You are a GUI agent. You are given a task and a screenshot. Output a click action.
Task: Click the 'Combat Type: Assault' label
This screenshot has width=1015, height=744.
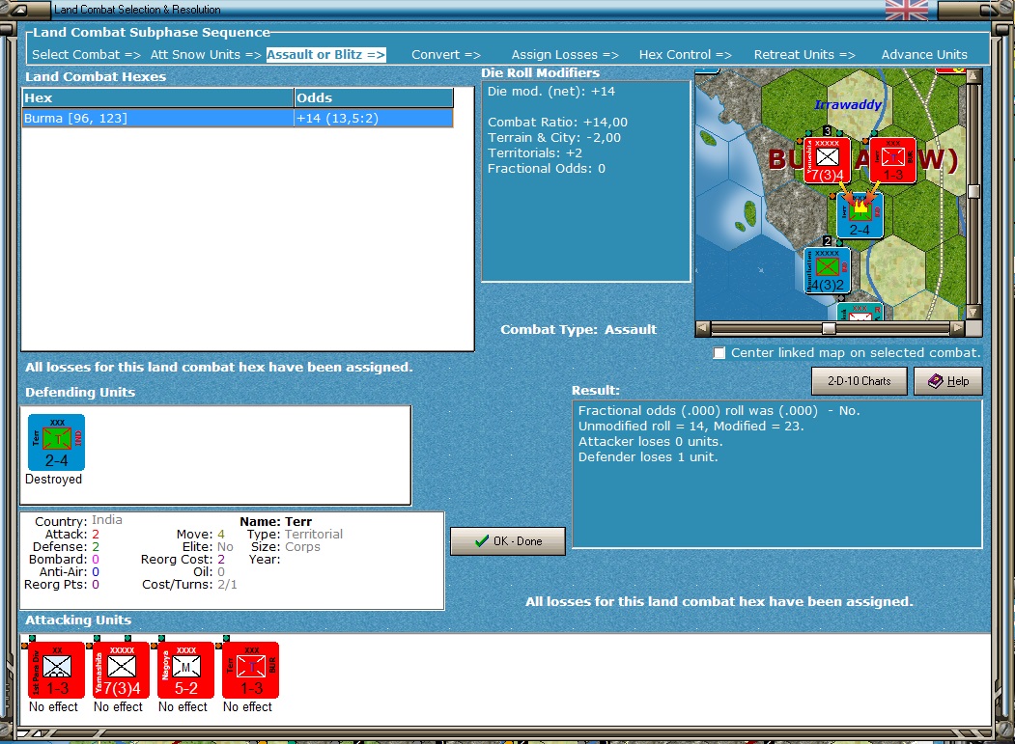click(578, 329)
